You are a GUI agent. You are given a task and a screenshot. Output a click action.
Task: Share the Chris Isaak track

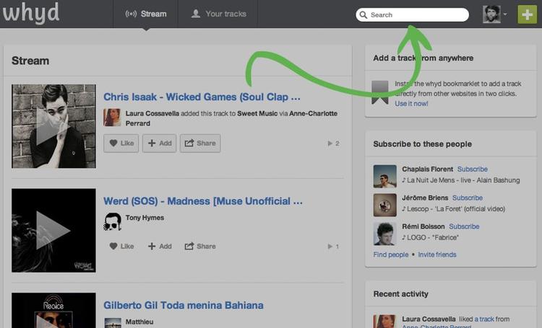[x=200, y=143]
